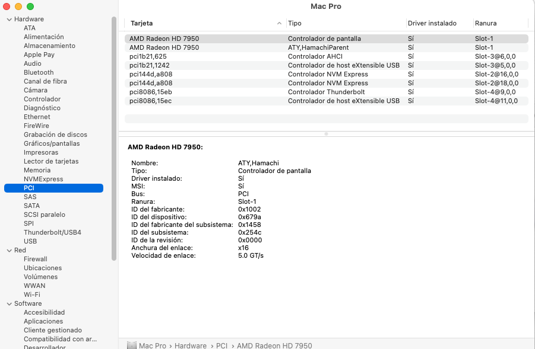This screenshot has width=535, height=349.
Task: Select Memoria in sidebar
Action: click(x=37, y=170)
